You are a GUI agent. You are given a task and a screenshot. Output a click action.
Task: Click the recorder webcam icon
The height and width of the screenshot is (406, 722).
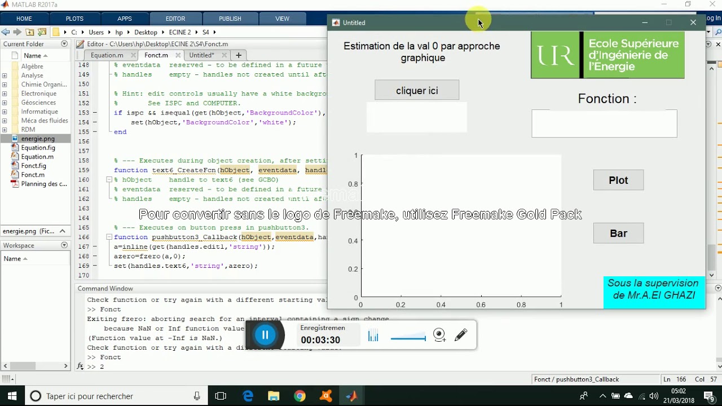click(x=440, y=336)
